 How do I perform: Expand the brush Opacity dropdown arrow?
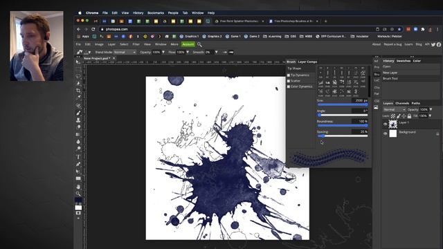(x=163, y=53)
